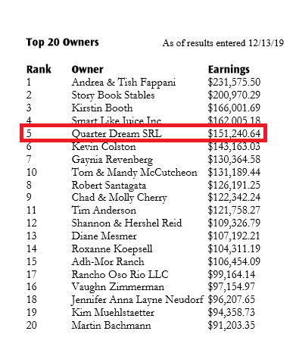The image size is (299, 356).
Task: Select the Owner column header
Action: (x=87, y=70)
